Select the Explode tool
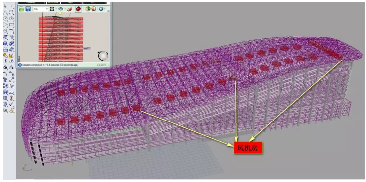Image resolution: width=366 pixels, height=182 pixels. [x=11, y=56]
